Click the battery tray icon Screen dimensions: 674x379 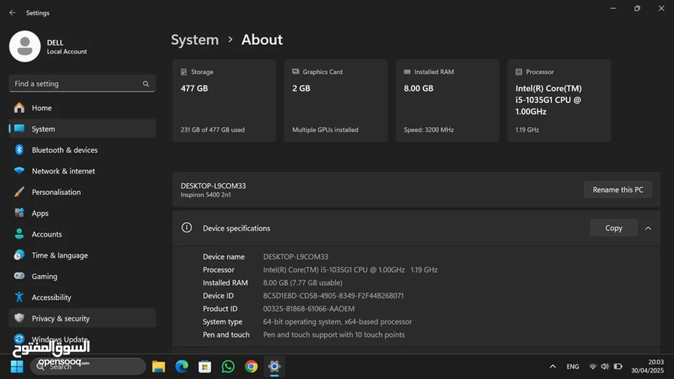point(618,366)
